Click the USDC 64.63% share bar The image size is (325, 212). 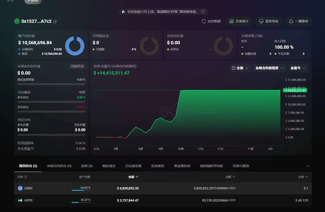pyautogui.click(x=81, y=190)
